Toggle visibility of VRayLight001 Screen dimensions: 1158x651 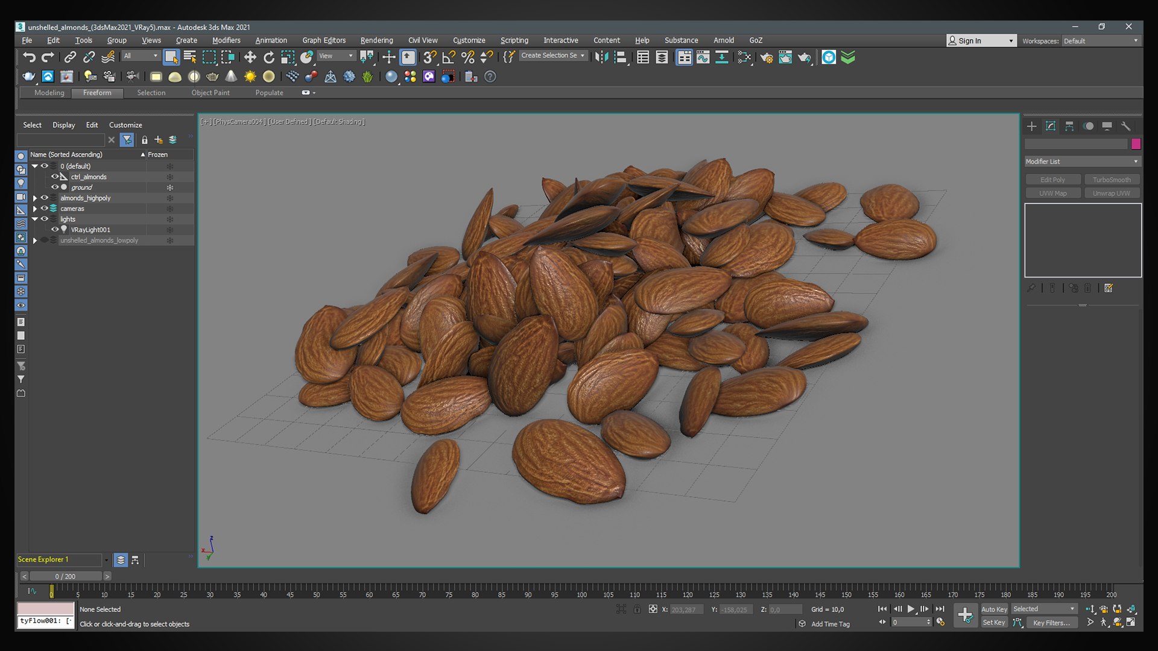pyautogui.click(x=55, y=230)
